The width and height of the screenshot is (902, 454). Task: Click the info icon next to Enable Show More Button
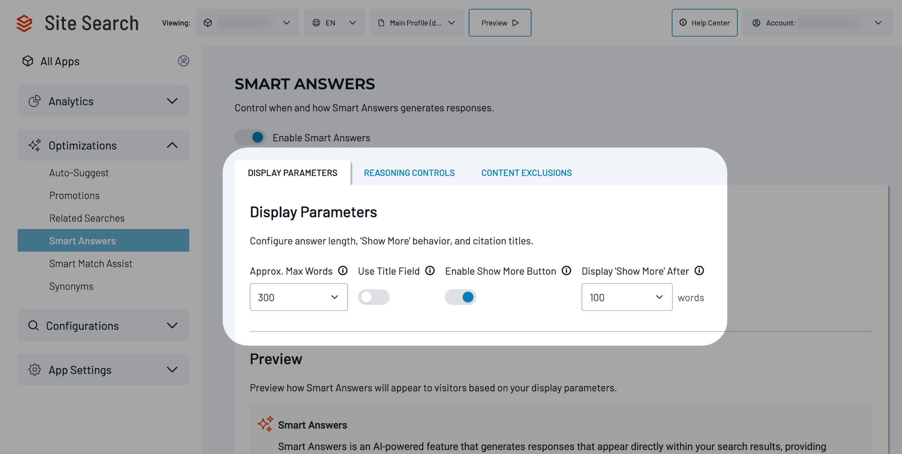click(566, 270)
